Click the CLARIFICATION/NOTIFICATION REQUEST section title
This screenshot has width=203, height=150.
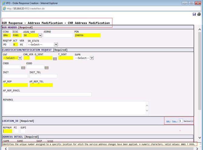(27, 50)
